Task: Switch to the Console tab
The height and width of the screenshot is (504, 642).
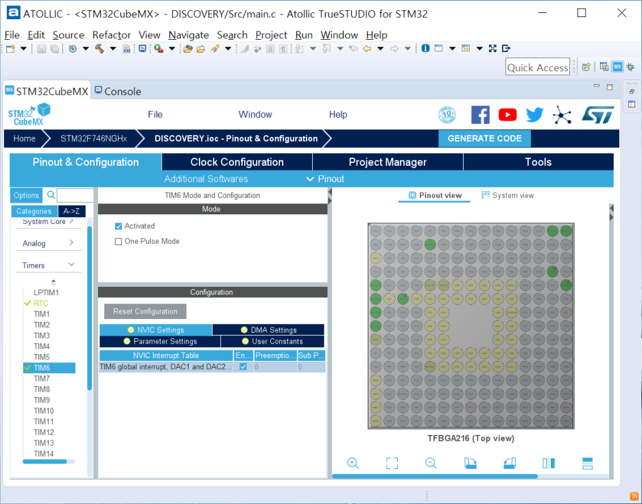Action: point(118,91)
